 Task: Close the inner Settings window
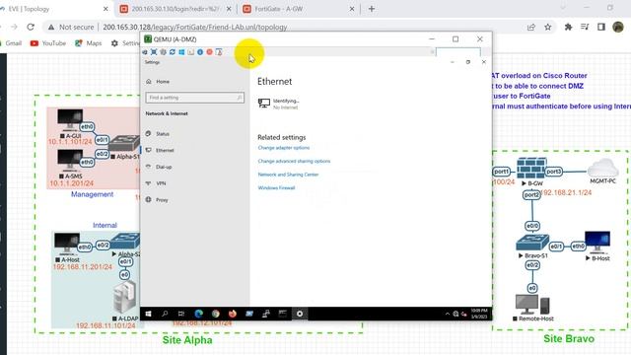[484, 62]
